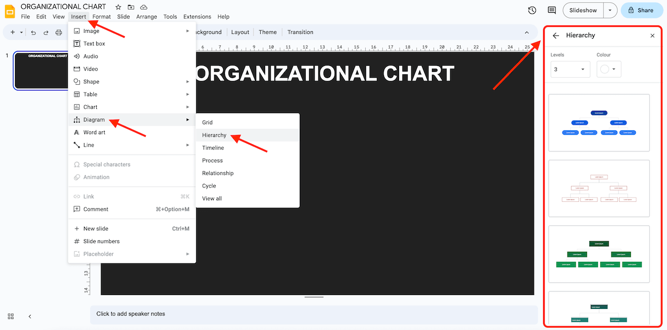Star the ORGANIZATIONAL CHART document

tap(118, 7)
